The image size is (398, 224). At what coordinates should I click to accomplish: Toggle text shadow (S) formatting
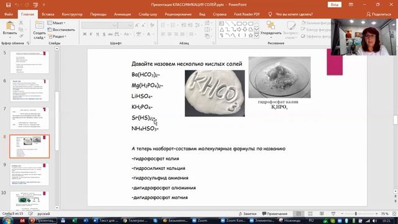[x=104, y=34]
